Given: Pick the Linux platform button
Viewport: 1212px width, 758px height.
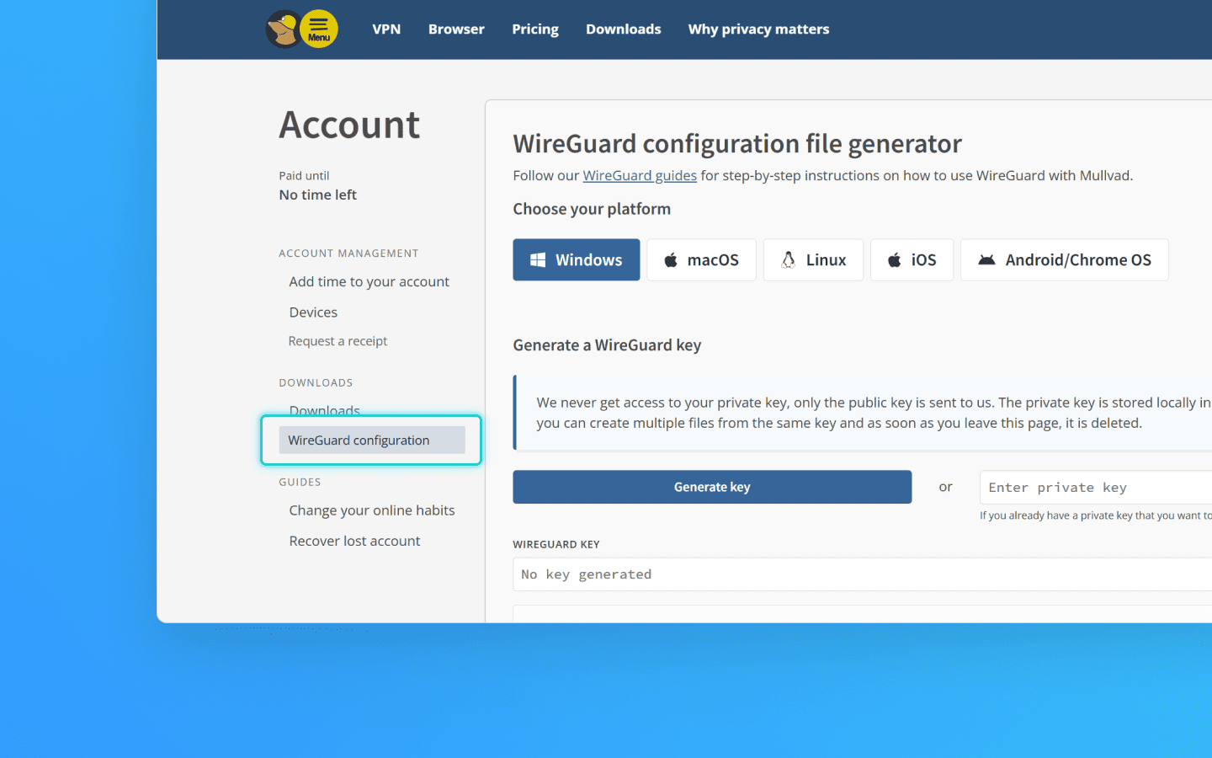Looking at the screenshot, I should (813, 259).
